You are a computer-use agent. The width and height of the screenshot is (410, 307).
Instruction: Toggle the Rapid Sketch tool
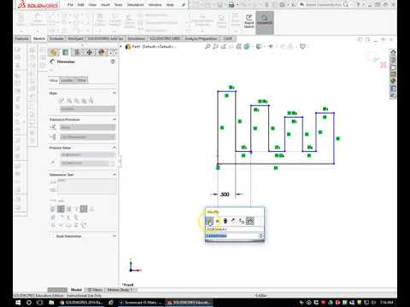(249, 21)
